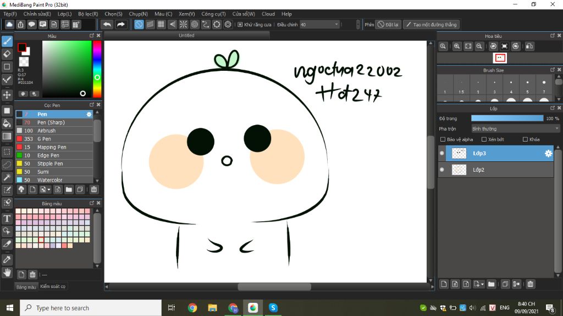Click the navigator preview thumbnail
The width and height of the screenshot is (563, 316).
500,58
